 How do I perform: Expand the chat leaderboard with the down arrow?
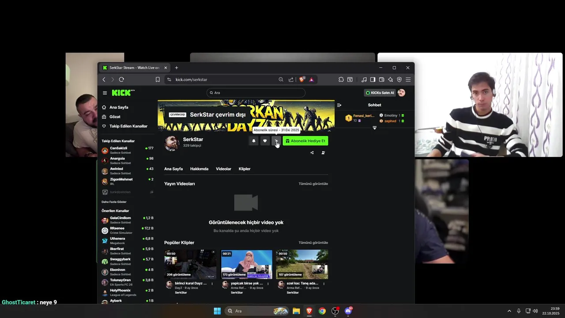(x=374, y=128)
